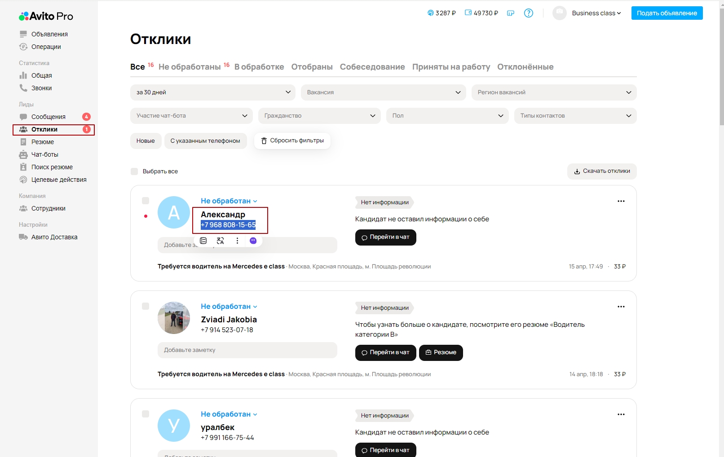Change Александр's Не обработан status dropdown
Viewport: 724px width, 457px height.
(229, 201)
